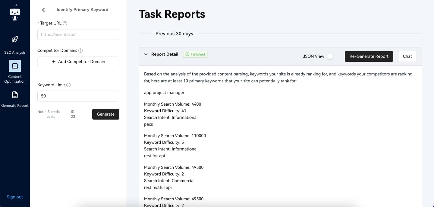434x207 pixels.
Task: Click the back arrow icon
Action: click(x=43, y=10)
